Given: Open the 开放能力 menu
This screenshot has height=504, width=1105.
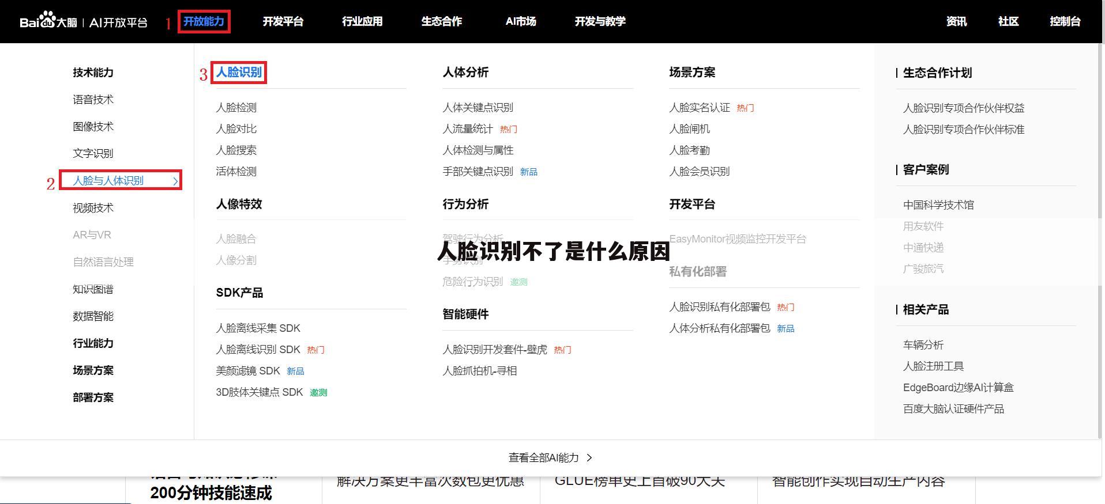Looking at the screenshot, I should pos(204,21).
